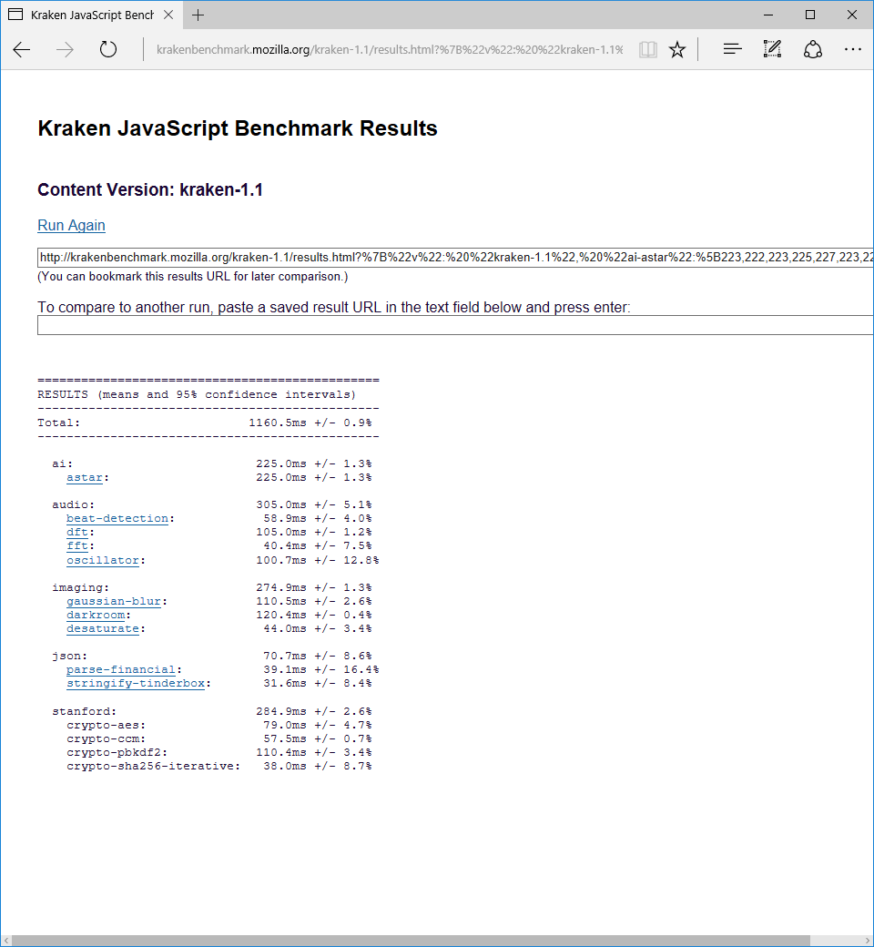
Task: Click the crypto-ccm result row
Action: 218,738
